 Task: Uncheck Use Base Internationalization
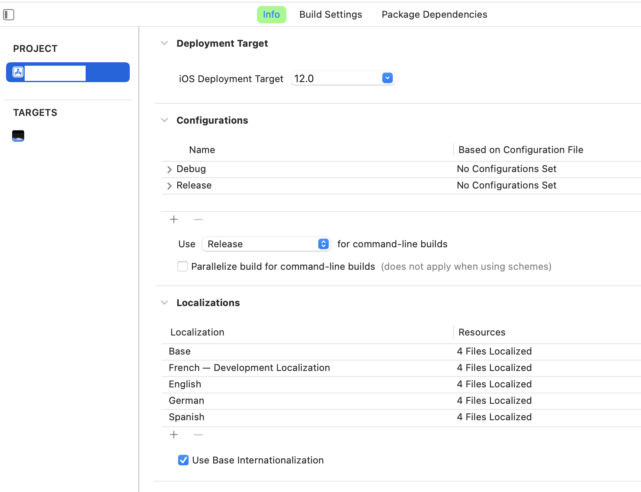(183, 460)
